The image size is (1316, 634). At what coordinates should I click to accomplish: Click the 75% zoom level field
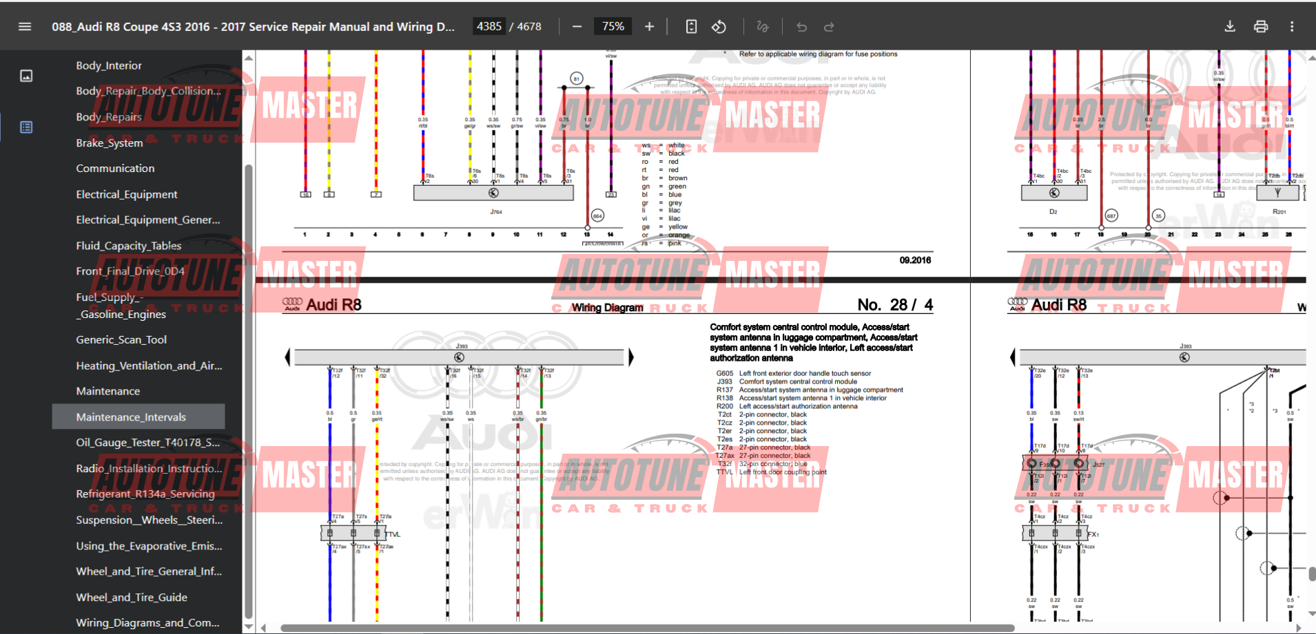(x=613, y=27)
